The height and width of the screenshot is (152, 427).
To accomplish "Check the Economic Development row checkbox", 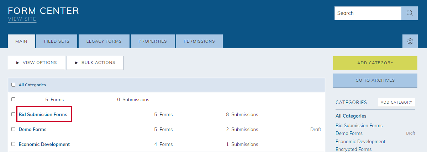I will (x=13, y=144).
